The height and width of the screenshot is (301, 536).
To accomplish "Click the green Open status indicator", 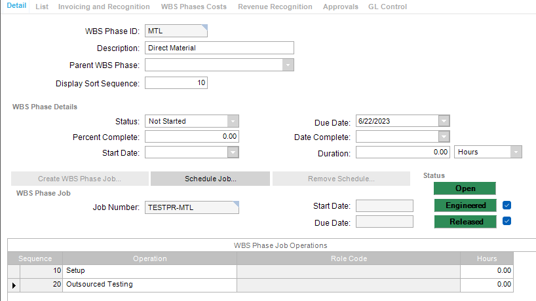I will tap(465, 188).
